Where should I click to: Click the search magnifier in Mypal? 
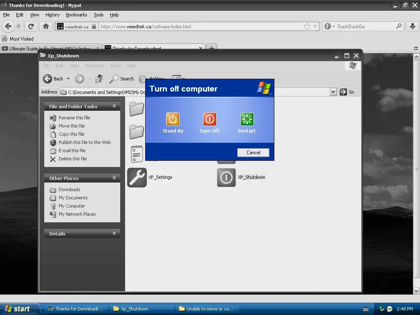(x=399, y=26)
